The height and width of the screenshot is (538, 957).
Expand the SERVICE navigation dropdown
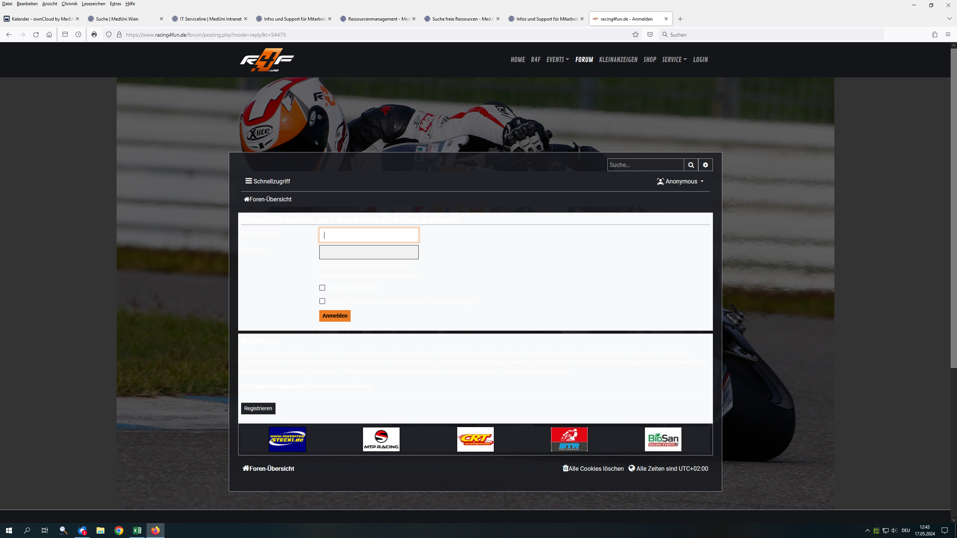pos(674,60)
